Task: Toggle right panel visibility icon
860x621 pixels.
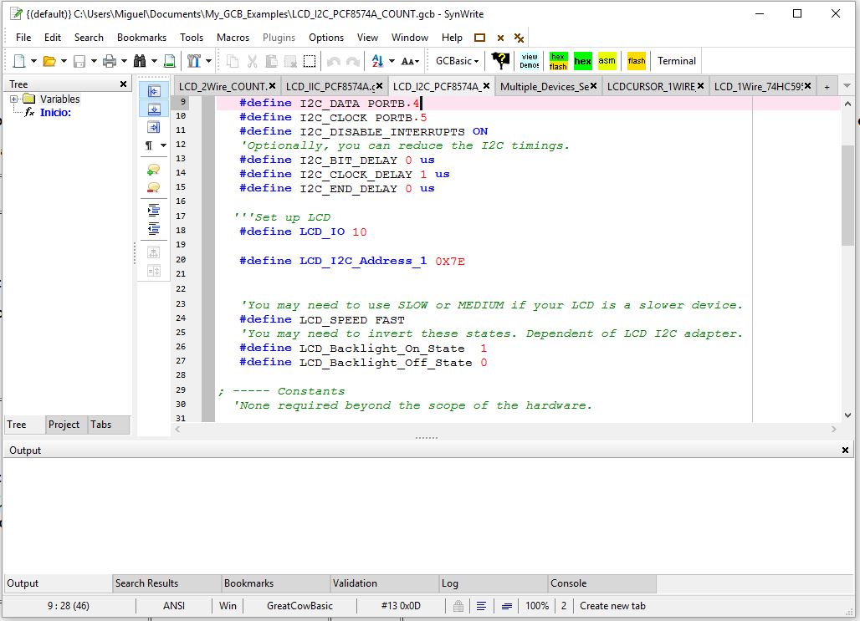Action: coord(154,127)
